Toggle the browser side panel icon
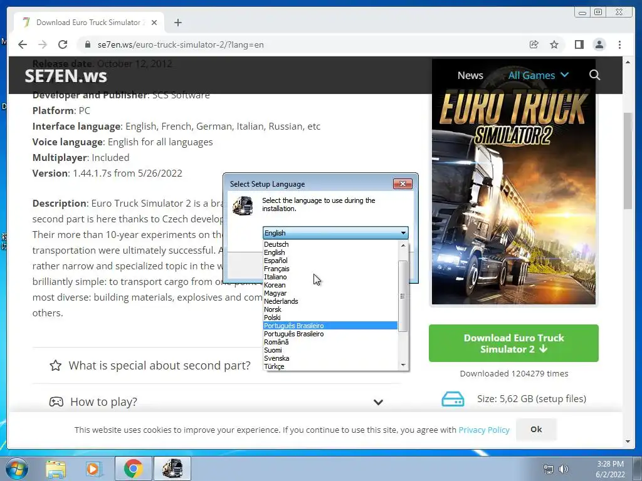 pos(579,44)
